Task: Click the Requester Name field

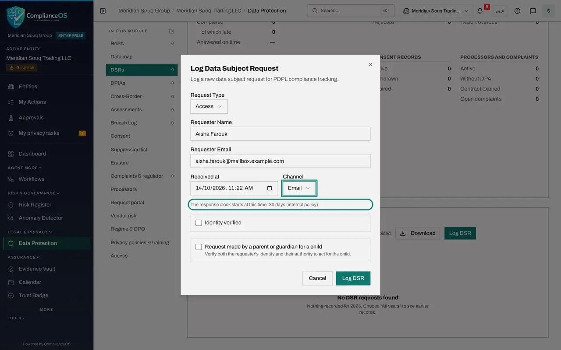Action: point(280,134)
